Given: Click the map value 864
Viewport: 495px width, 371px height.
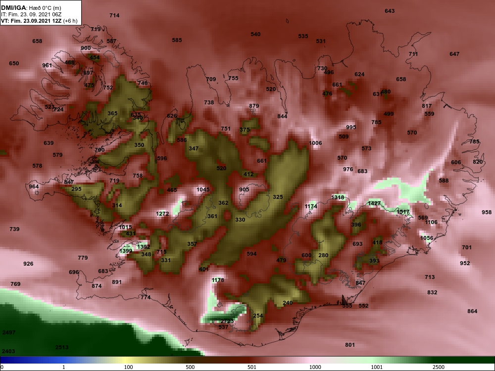Looking at the screenshot, I should tap(472, 311).
